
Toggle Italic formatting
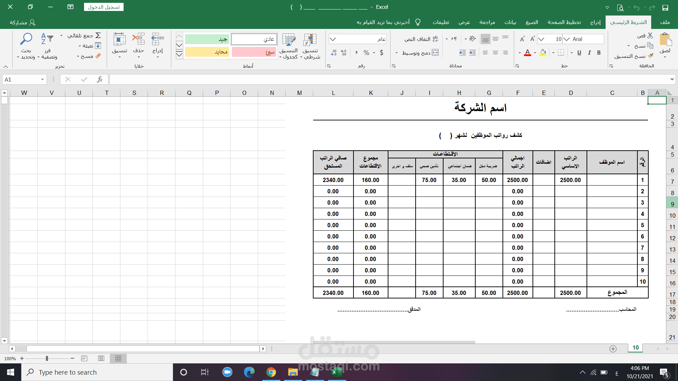click(589, 53)
